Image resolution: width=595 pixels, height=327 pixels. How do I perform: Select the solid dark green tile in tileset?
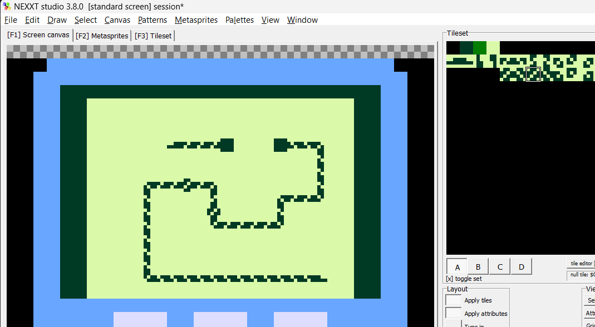click(x=466, y=48)
